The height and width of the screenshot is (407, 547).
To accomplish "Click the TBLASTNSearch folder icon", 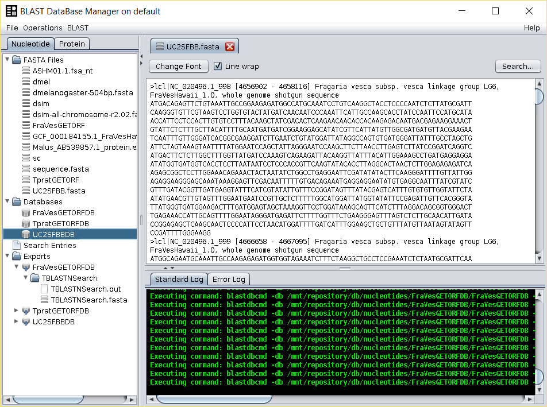I will coord(35,278).
